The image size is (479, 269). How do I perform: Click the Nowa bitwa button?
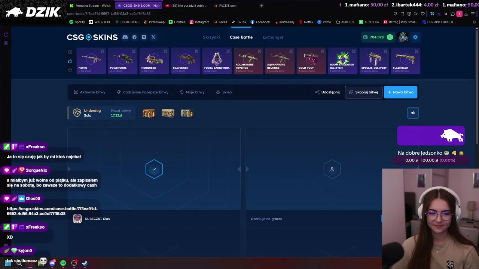400,92
